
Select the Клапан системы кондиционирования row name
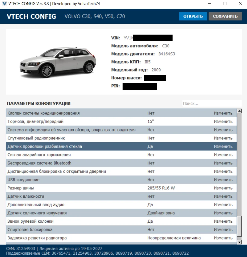(x=44, y=113)
